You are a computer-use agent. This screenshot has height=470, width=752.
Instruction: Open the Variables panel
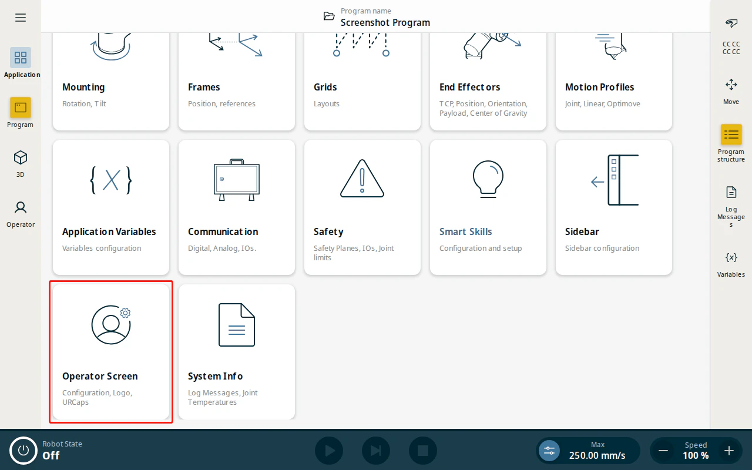tap(731, 264)
